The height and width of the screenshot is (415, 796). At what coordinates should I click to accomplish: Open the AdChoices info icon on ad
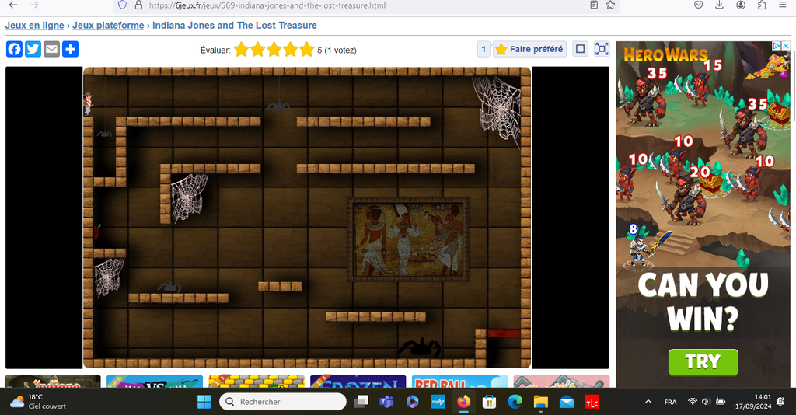coord(777,46)
